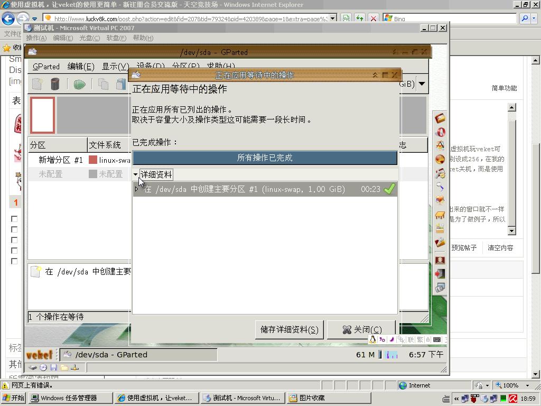The image size is (541, 406).
Task: Click the GParted apply operations green icon
Action: [x=79, y=84]
